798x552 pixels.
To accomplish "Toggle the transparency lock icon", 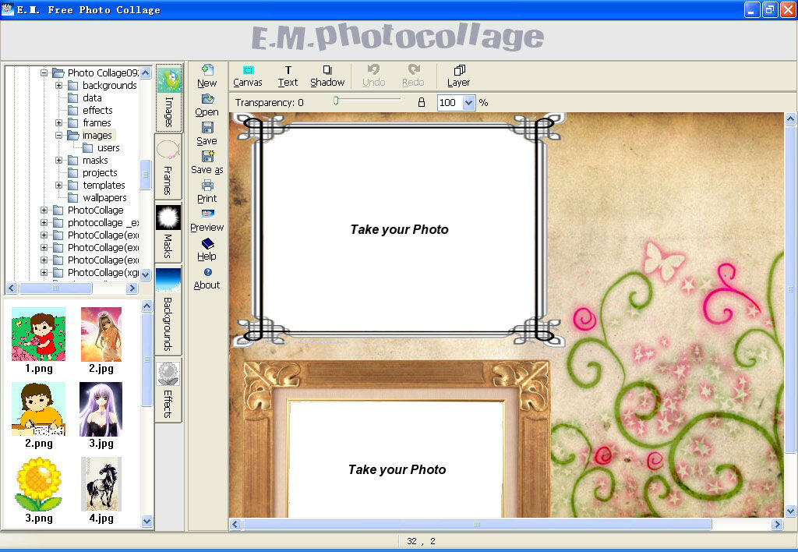I will tap(422, 102).
